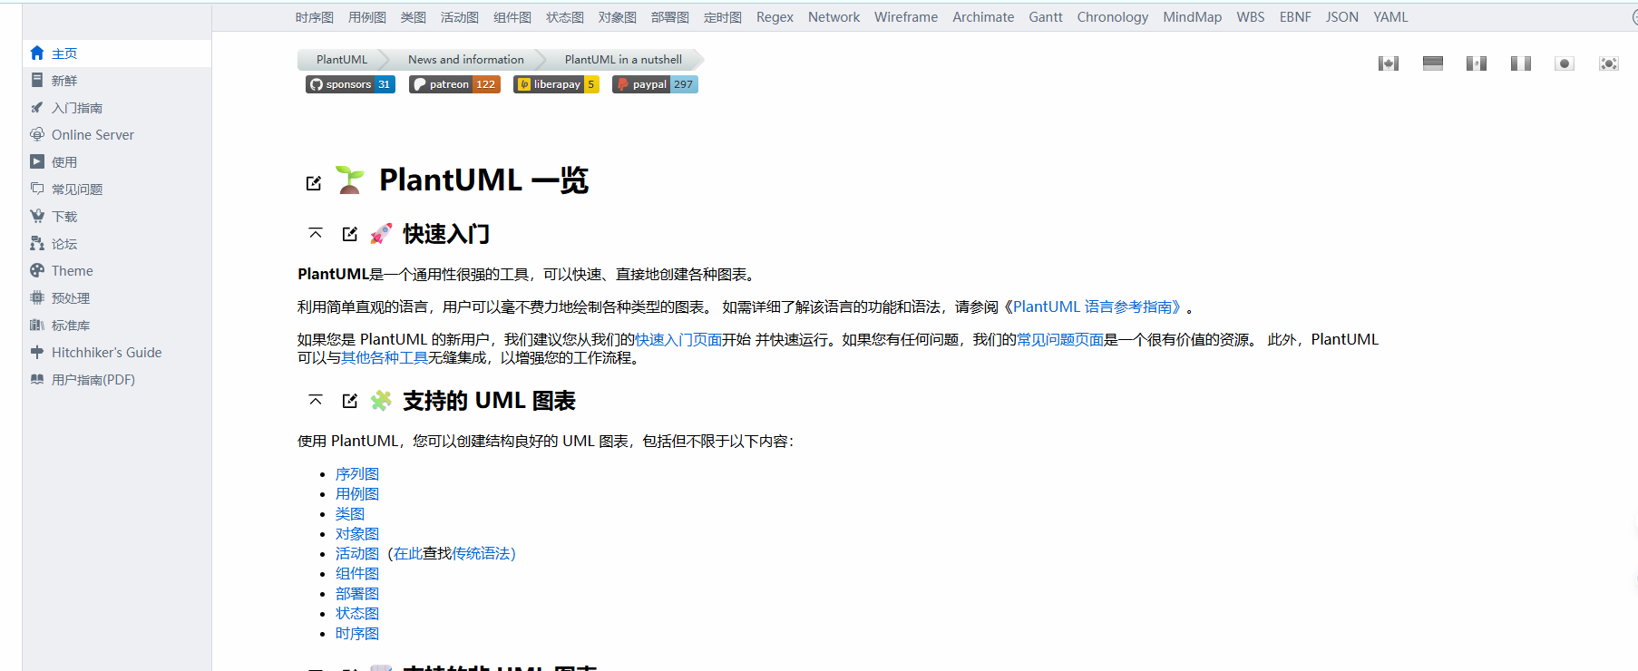Open the paypal donation badge
The height and width of the screenshot is (671, 1638).
click(x=655, y=84)
